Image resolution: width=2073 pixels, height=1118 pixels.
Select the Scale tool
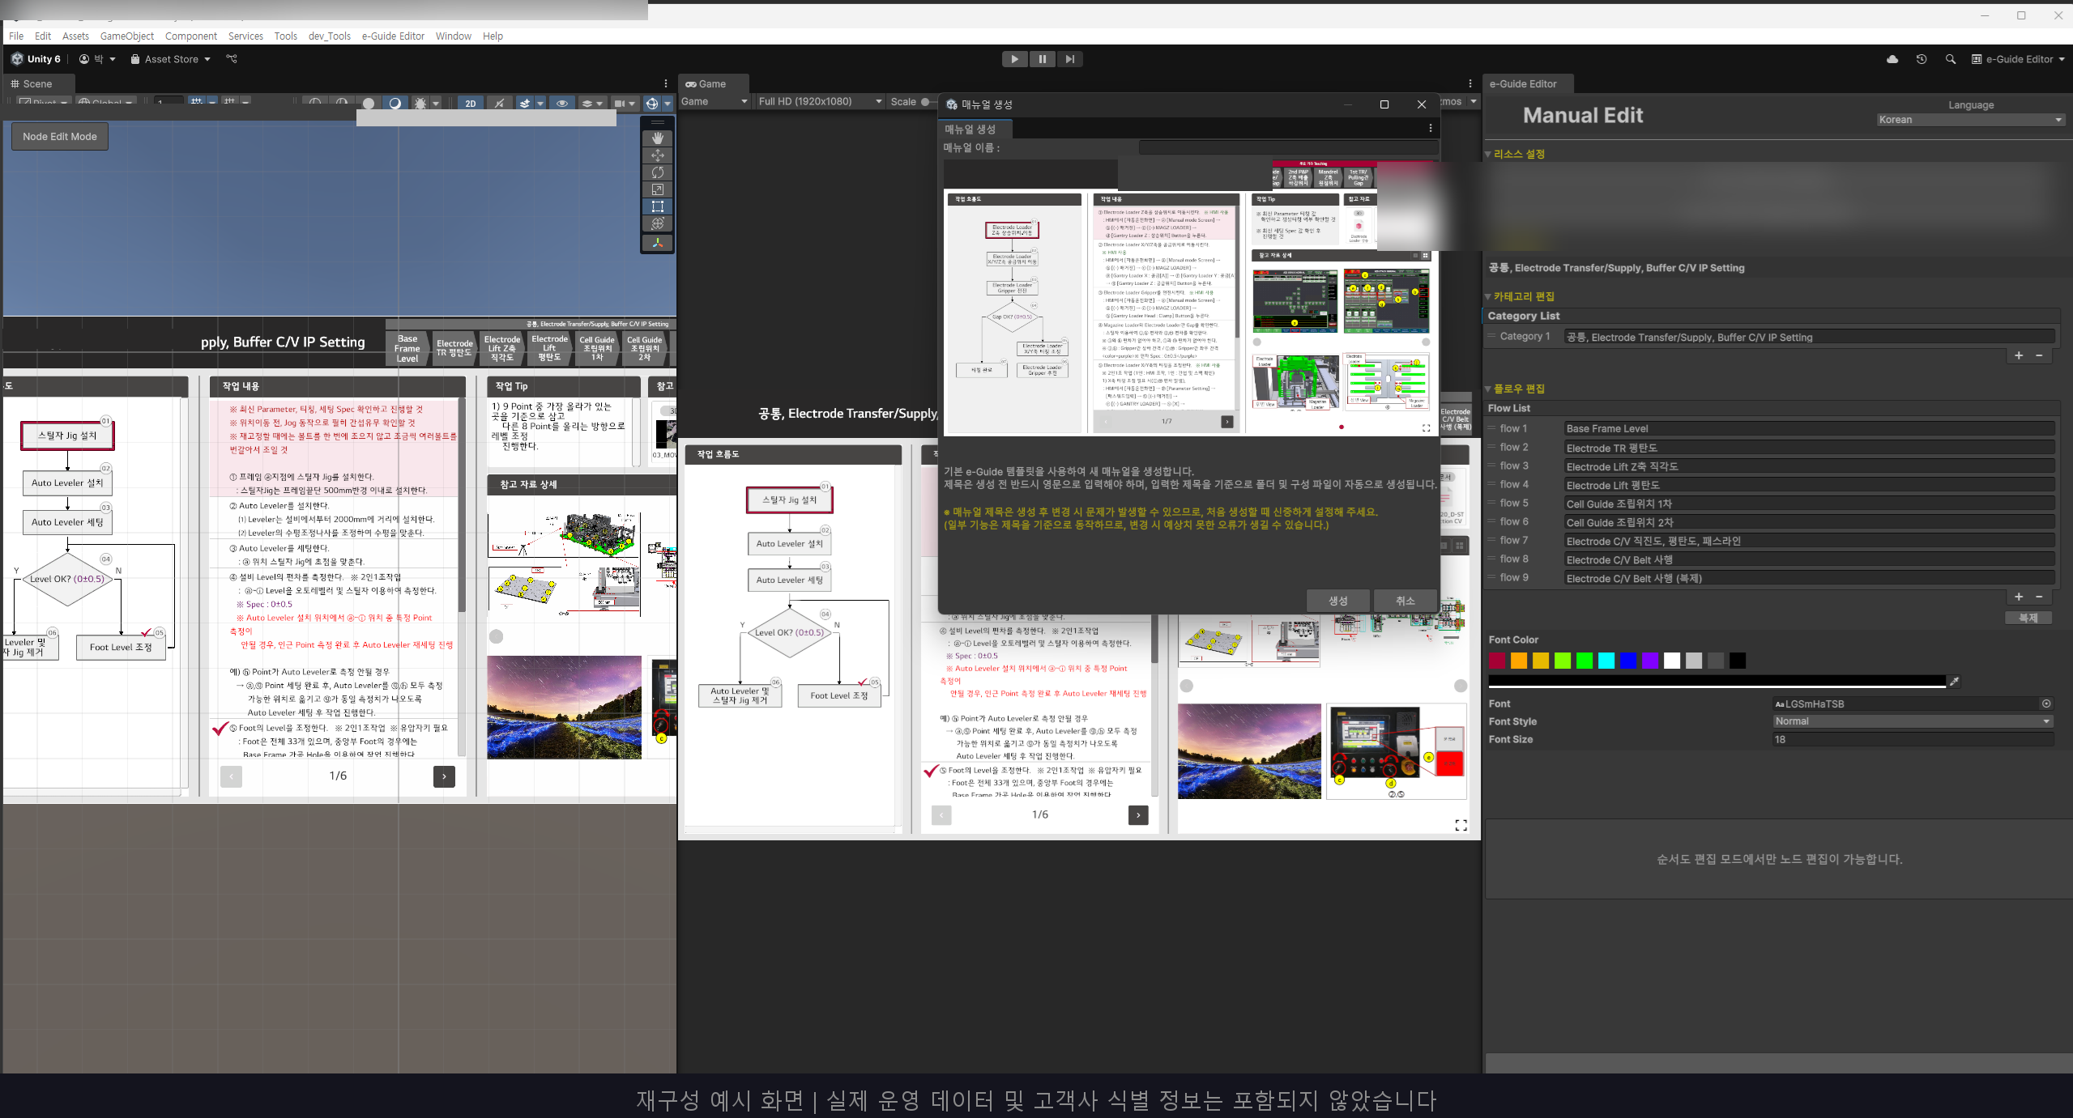coord(658,189)
